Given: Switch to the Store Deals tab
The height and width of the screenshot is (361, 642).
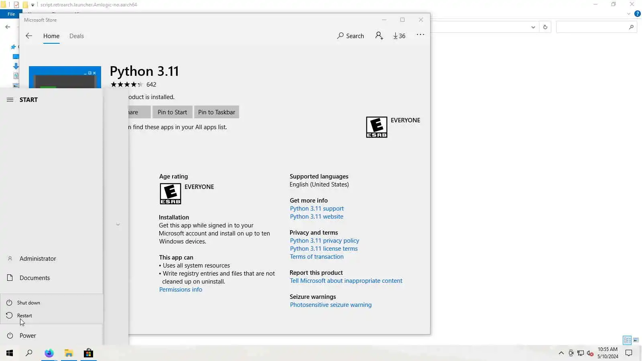Looking at the screenshot, I should 77,36.
